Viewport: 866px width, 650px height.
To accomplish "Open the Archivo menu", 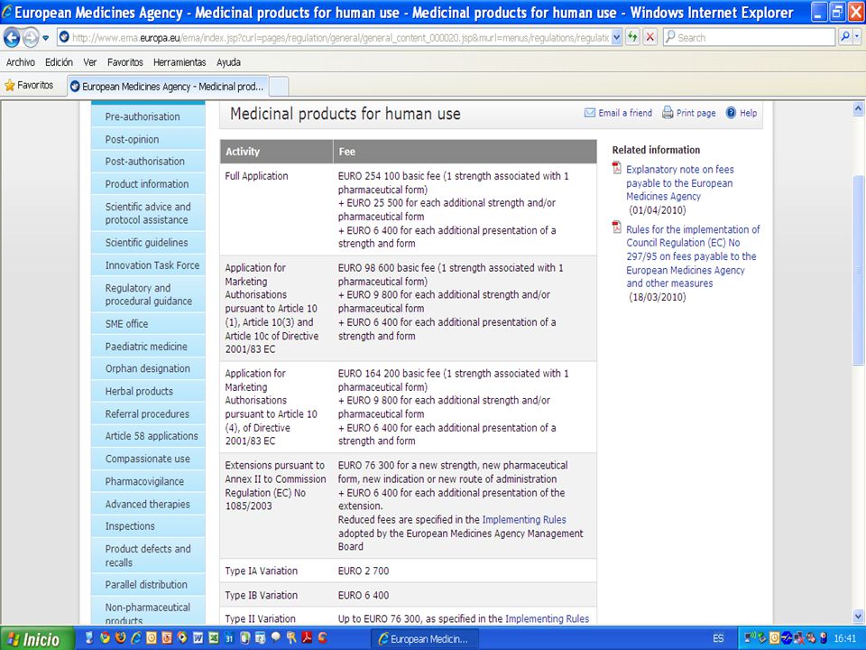I will (x=21, y=62).
